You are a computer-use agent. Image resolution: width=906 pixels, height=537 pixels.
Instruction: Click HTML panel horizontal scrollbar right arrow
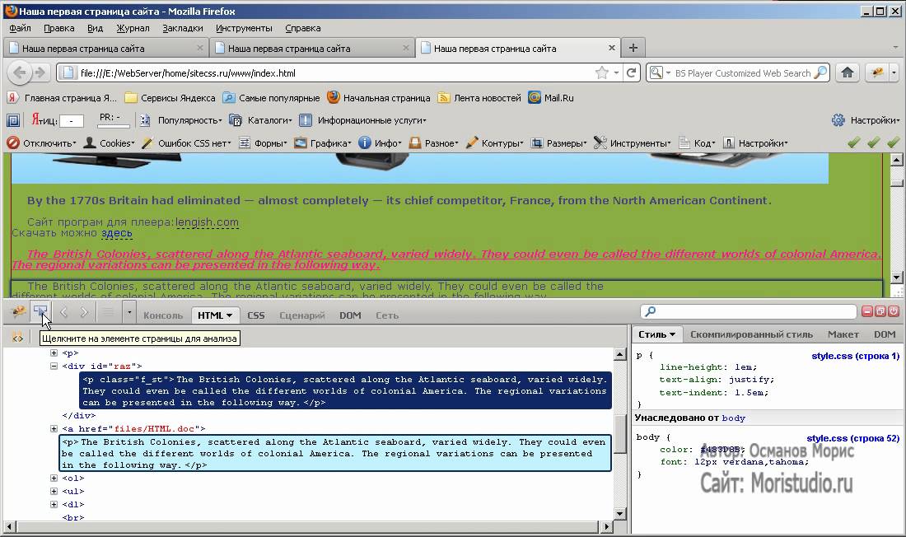(x=606, y=526)
